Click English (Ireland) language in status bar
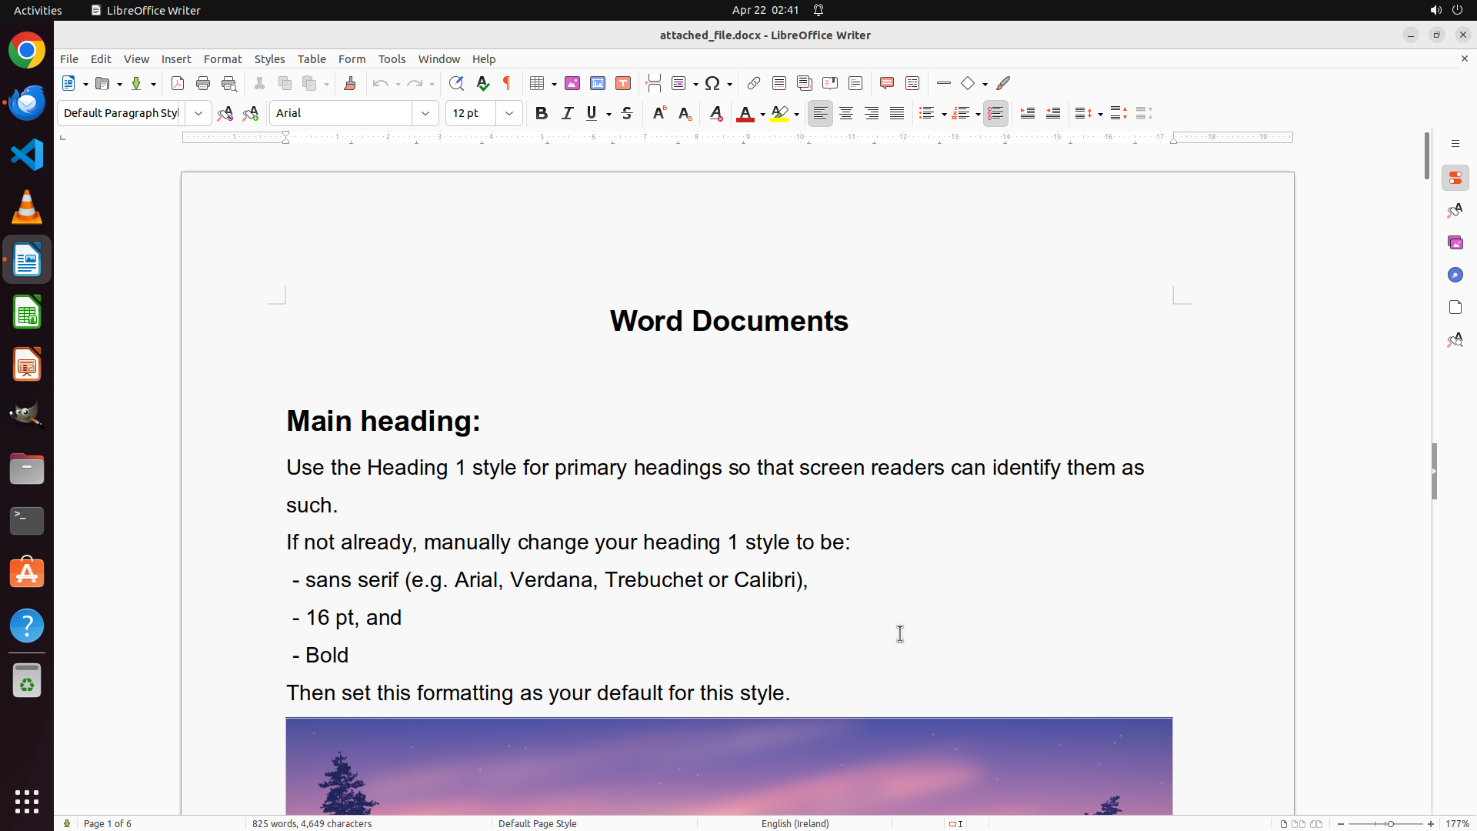The image size is (1477, 831). (x=795, y=823)
